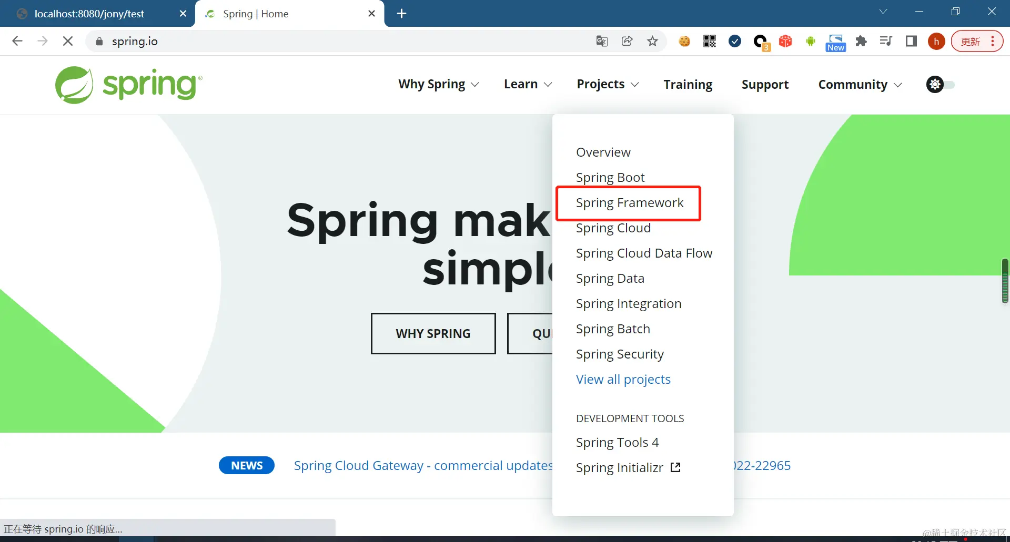This screenshot has height=542, width=1010.
Task: Go back to the previous page
Action: coord(17,41)
